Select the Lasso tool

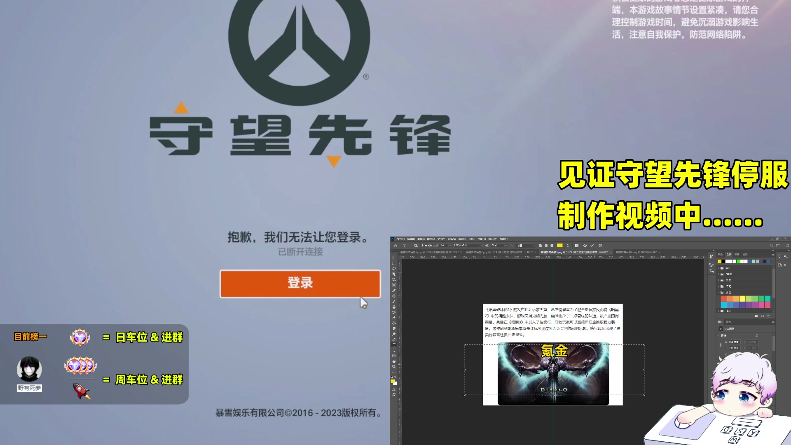(394, 269)
